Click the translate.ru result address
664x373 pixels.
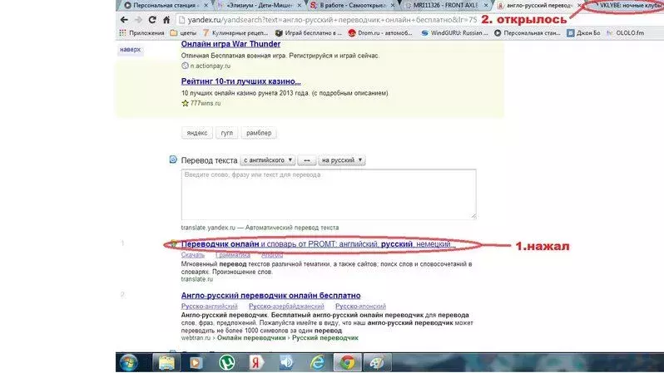coord(197,279)
